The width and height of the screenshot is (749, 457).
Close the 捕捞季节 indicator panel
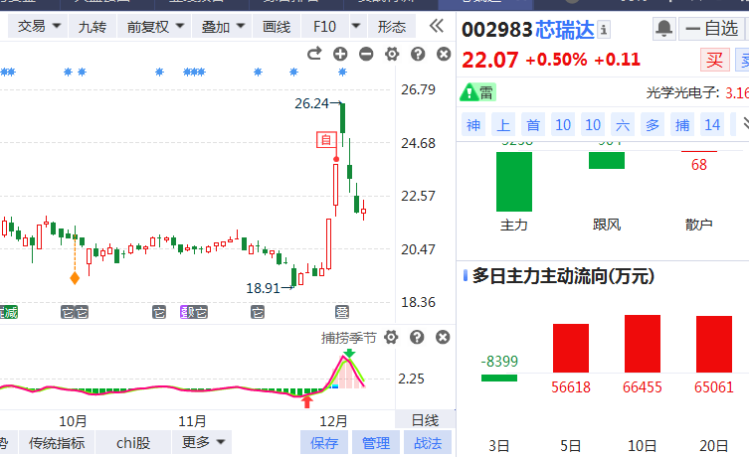coord(443,337)
